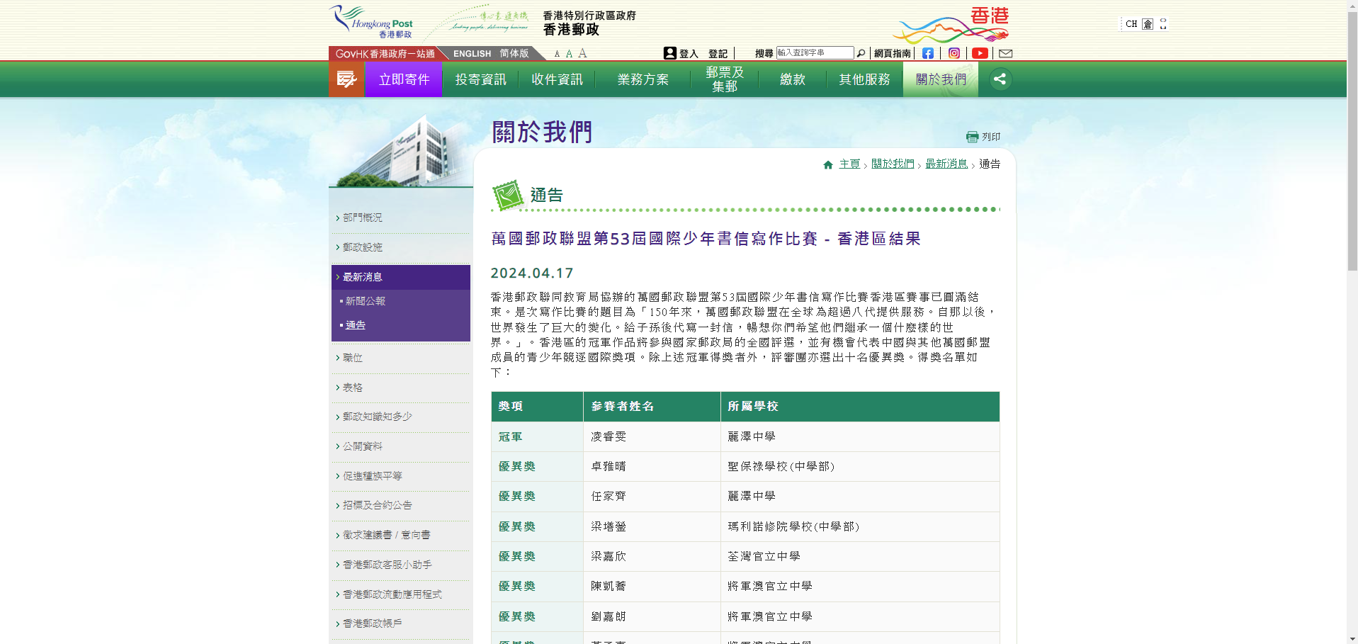
Task: Click the building photo thumbnail
Action: (401, 150)
